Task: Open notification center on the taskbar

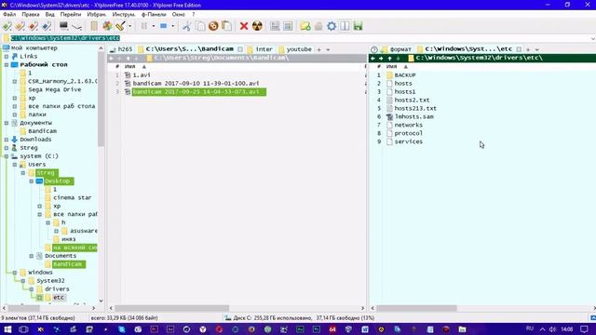Action: pyautogui.click(x=584, y=328)
